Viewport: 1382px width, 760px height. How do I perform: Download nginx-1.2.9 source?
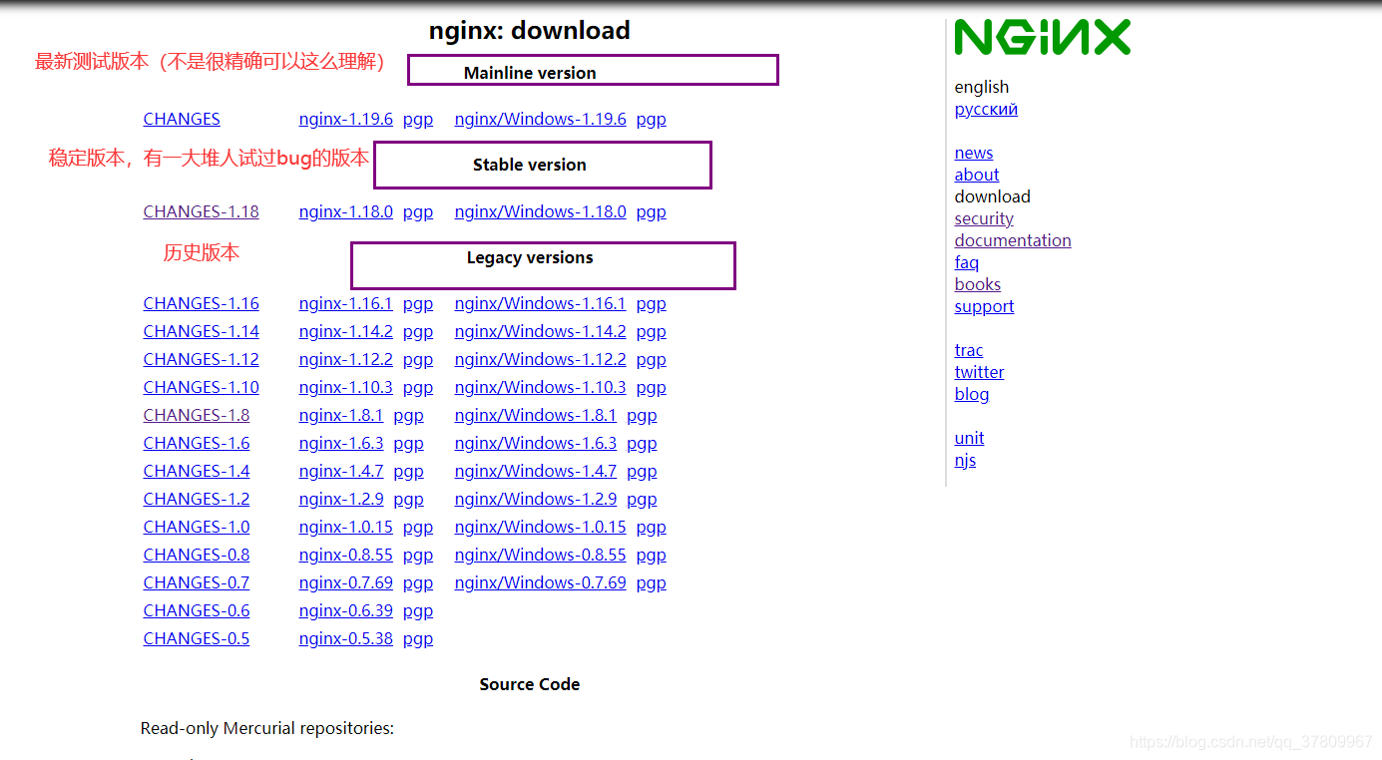coord(340,499)
